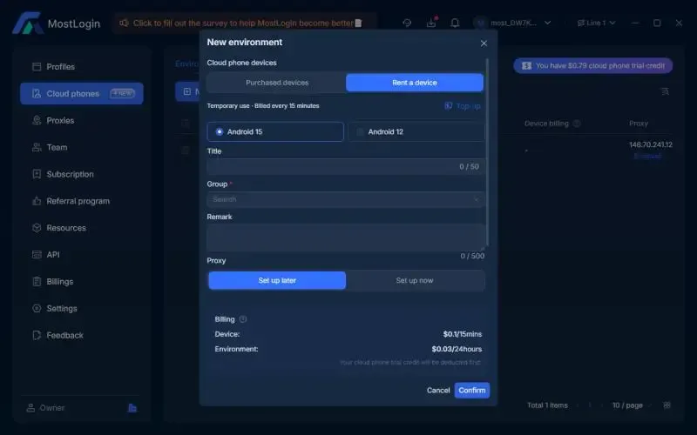The width and height of the screenshot is (697, 435).
Task: Choose Set up later for proxy
Action: (277, 280)
